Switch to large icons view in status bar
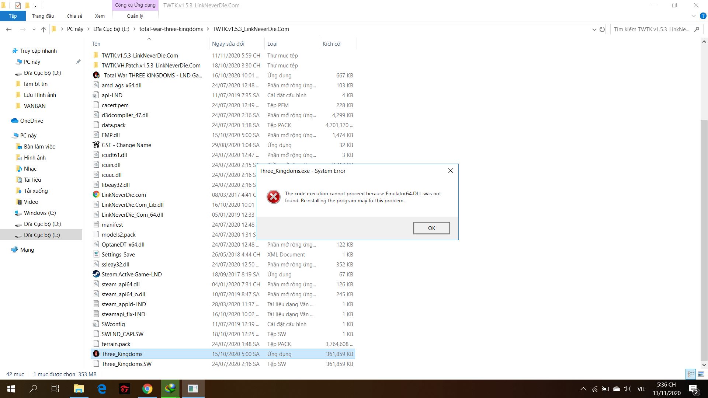This screenshot has width=708, height=398. click(701, 374)
